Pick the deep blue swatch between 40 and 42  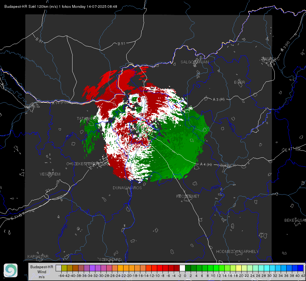click(x=301, y=268)
